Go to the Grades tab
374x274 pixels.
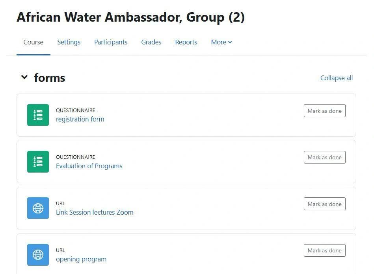tap(151, 42)
